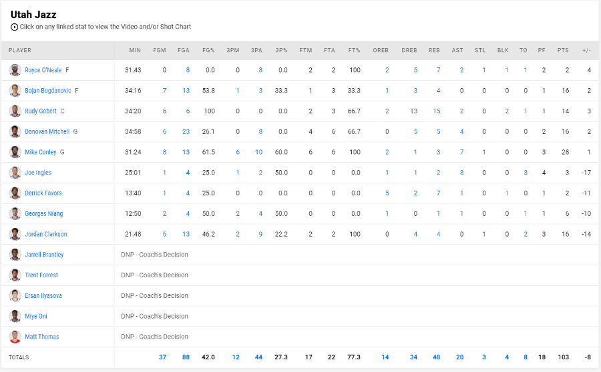Image resolution: width=601 pixels, height=372 pixels.
Task: Click Derrick Favors' player headshot
Action: click(x=15, y=193)
